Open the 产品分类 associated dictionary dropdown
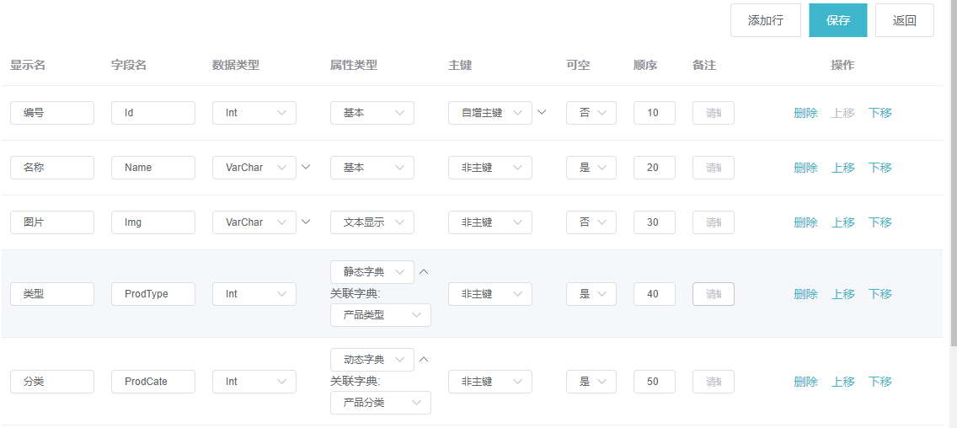This screenshot has height=428, width=957. [x=381, y=403]
